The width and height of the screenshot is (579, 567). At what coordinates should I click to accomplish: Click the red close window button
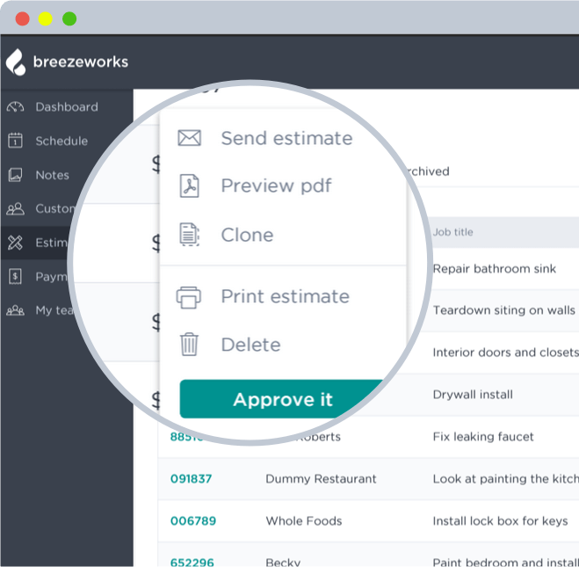point(22,18)
